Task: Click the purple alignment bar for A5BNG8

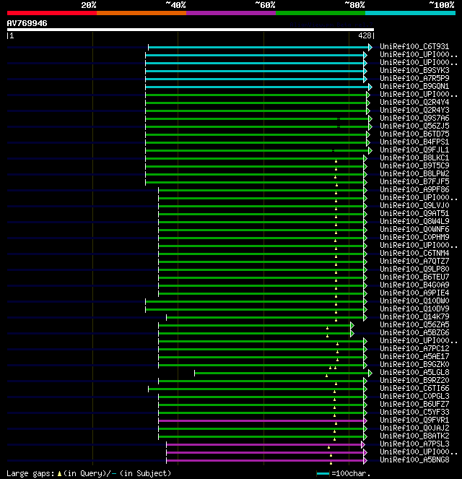Action: (266, 461)
